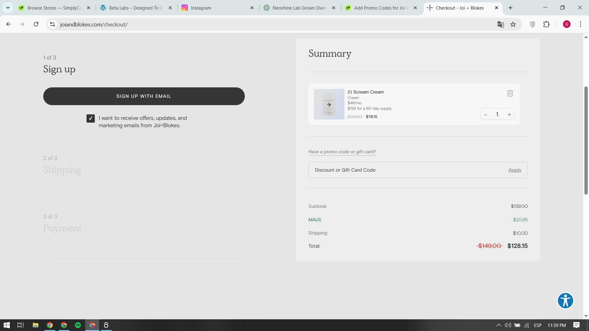Click the -$20.85 discount amount
Image resolution: width=589 pixels, height=331 pixels.
[519, 220]
